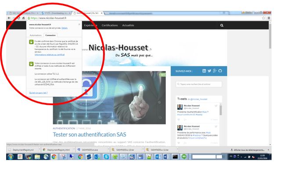Open the Actualités menu item
The image size is (283, 171).
[128, 25]
